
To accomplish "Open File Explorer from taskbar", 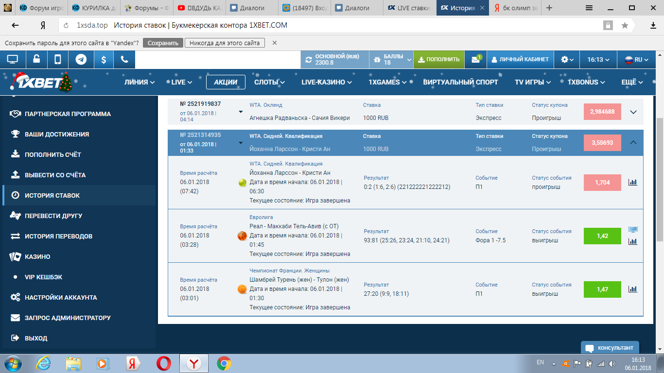I will coord(73,363).
